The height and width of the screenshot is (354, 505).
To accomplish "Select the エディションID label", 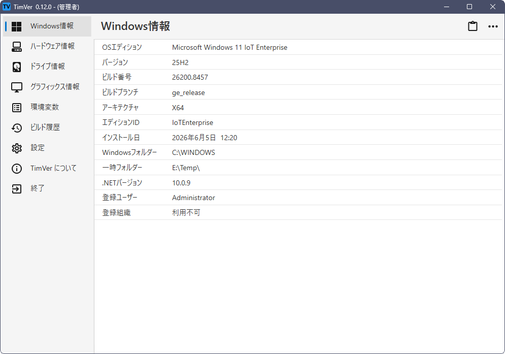I will 121,122.
